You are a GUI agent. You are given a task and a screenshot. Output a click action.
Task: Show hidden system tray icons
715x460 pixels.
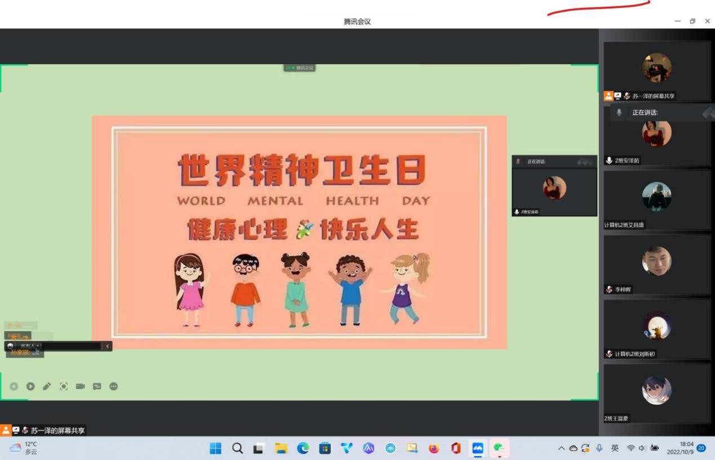561,448
